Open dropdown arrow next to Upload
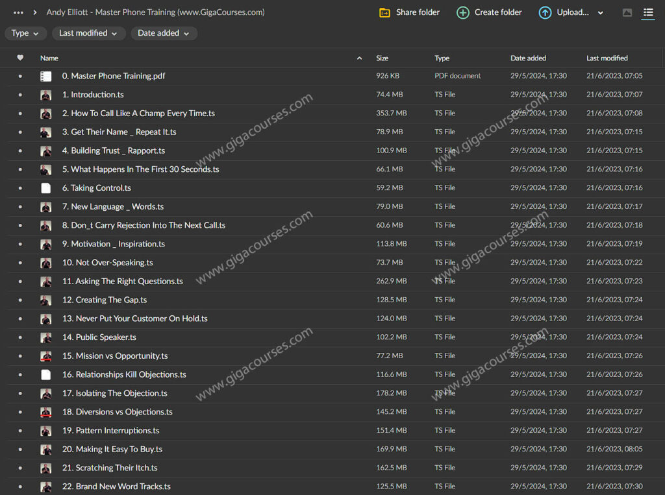This screenshot has width=665, height=495. tap(600, 12)
